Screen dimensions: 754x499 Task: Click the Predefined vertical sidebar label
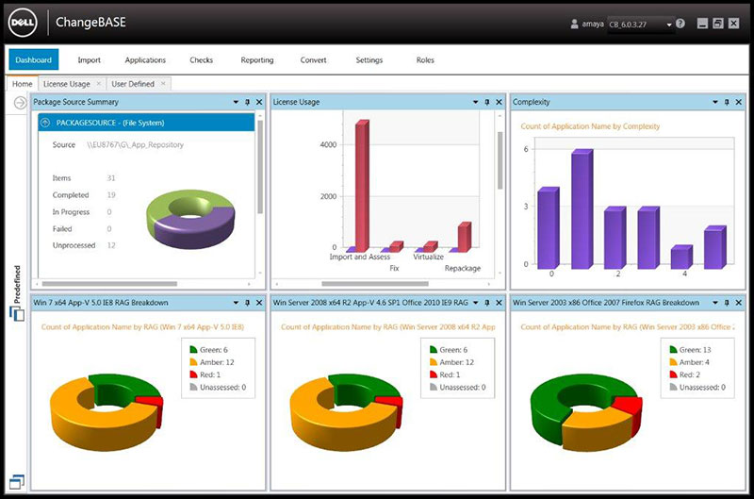coord(17,284)
